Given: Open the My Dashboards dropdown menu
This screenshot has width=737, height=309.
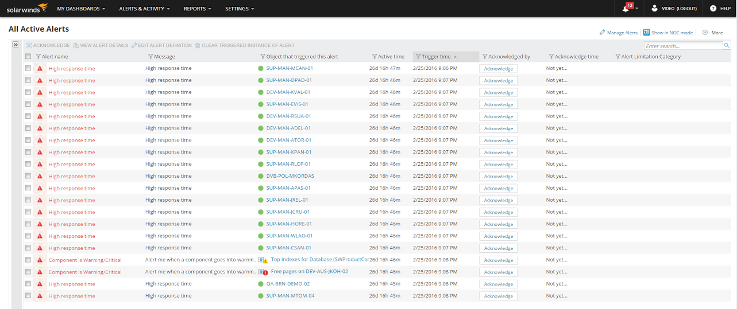Looking at the screenshot, I should (x=82, y=9).
